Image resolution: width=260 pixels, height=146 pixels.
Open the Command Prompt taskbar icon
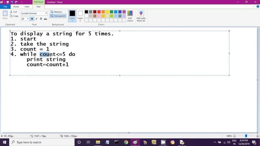pos(117,142)
